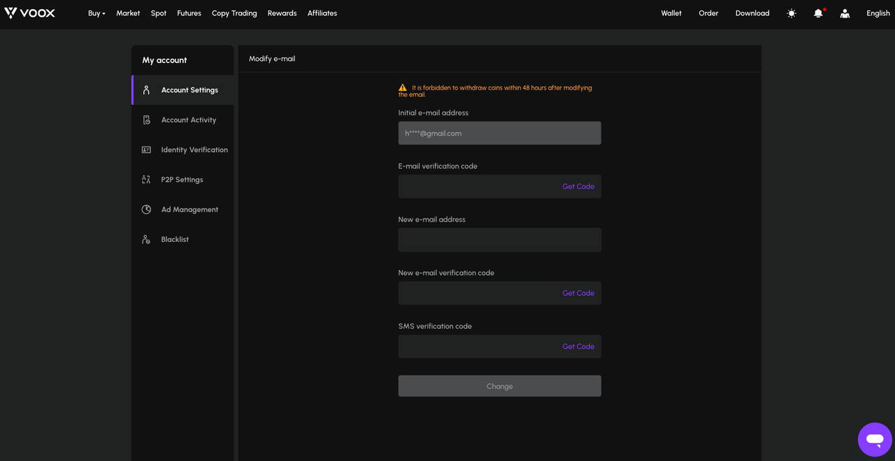Viewport: 895px width, 461px height.
Task: Get Code for E-mail verification code
Action: pyautogui.click(x=578, y=187)
